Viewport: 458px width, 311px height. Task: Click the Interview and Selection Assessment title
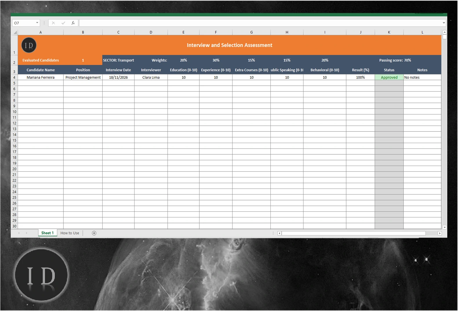point(230,45)
